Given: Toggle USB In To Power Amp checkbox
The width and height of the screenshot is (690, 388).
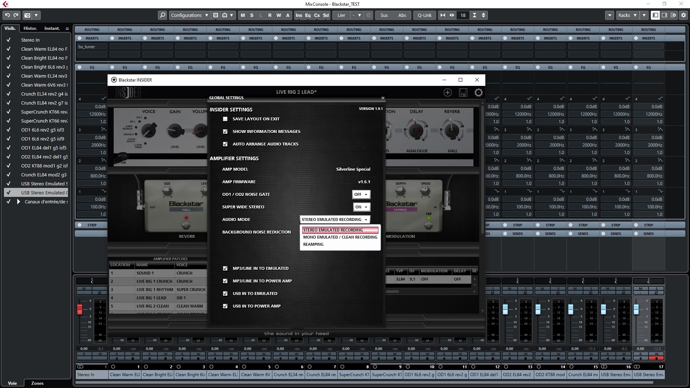Looking at the screenshot, I should [x=225, y=306].
